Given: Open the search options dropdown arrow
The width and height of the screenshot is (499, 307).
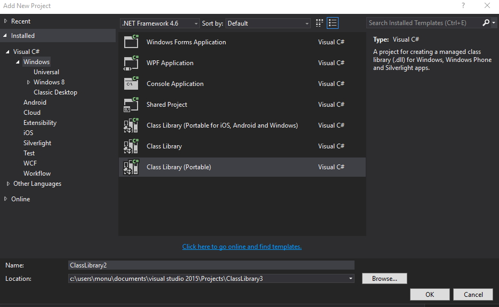Looking at the screenshot, I should 494,23.
